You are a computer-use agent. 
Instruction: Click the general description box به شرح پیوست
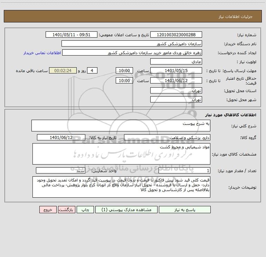click(121, 126)
